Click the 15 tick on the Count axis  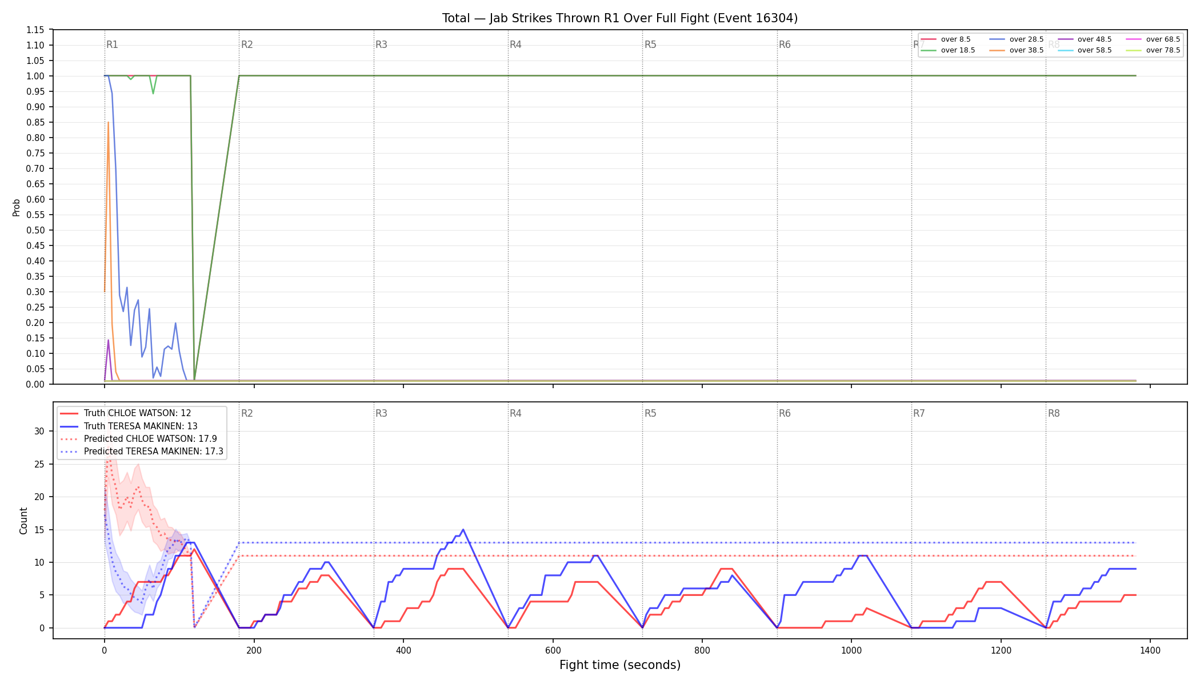pos(39,530)
